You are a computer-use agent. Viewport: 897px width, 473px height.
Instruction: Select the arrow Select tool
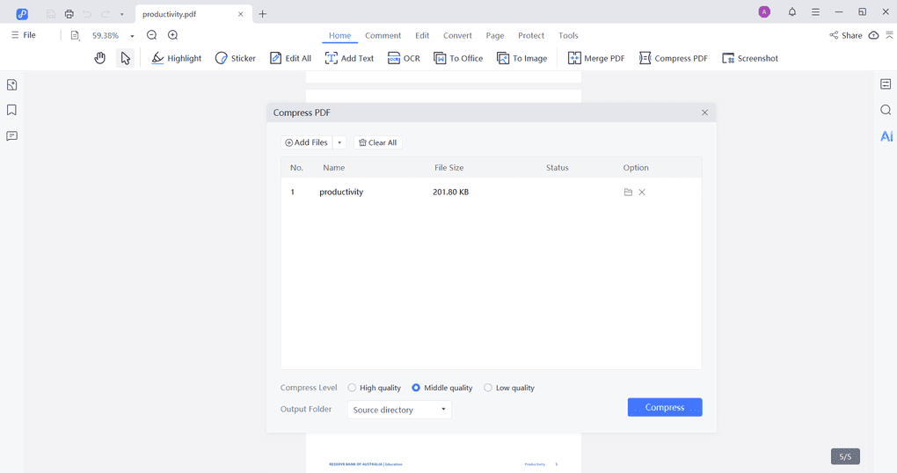(125, 58)
